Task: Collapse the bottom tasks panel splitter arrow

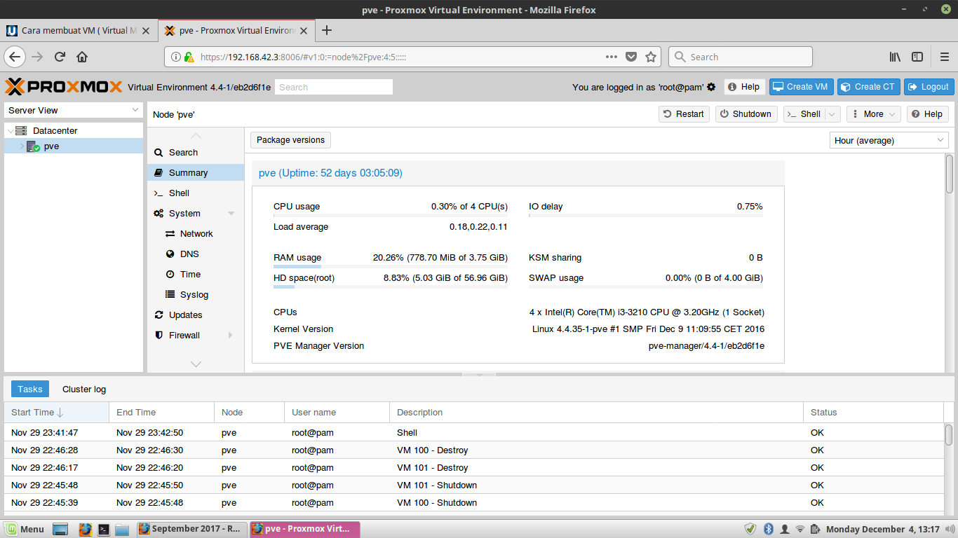Action: coord(480,375)
